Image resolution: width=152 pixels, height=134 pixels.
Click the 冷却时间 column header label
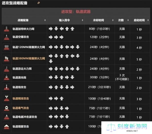[98, 20]
